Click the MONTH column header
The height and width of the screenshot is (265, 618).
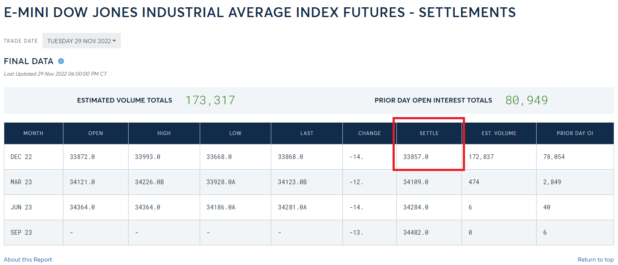tap(33, 133)
